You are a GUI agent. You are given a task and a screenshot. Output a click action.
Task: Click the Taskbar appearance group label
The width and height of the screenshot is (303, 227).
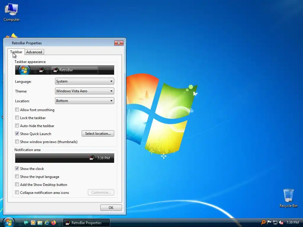(30, 62)
